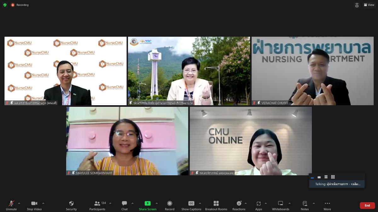The width and height of the screenshot is (378, 212).
Task: Open the View menu at top right
Action: [x=369, y=5]
